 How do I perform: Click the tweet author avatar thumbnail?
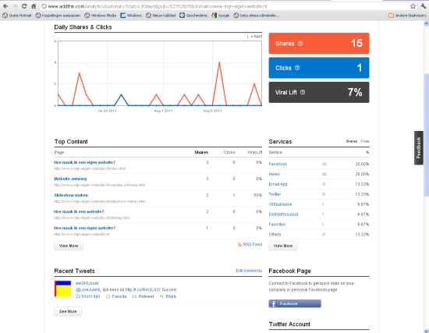pos(62,289)
